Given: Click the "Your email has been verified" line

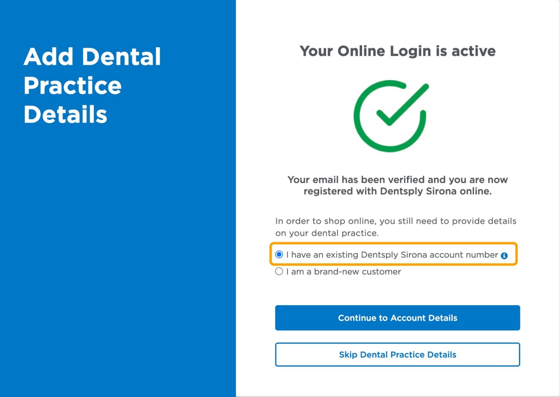Looking at the screenshot, I should click(x=397, y=179).
